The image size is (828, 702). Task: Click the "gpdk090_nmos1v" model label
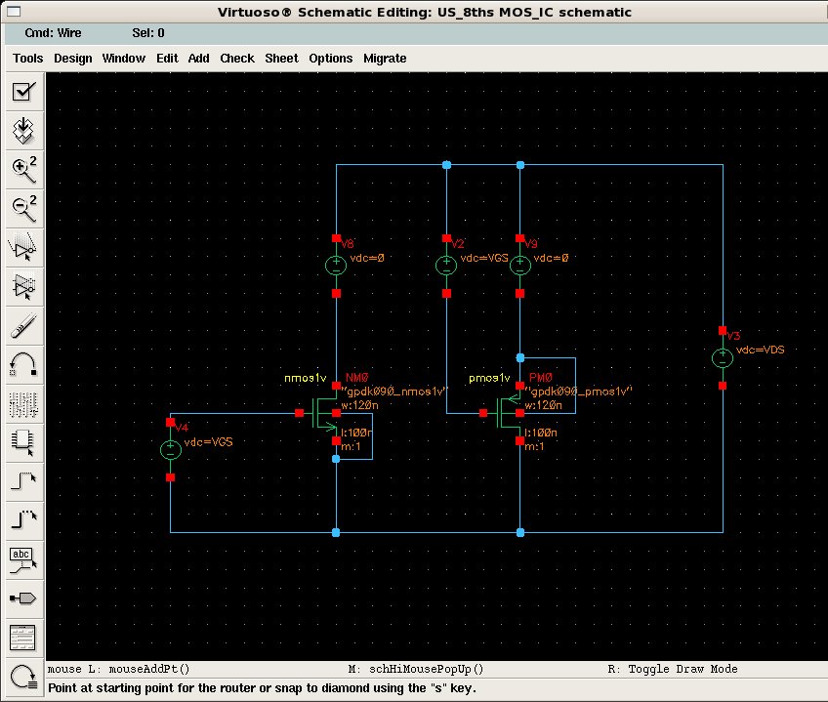pos(393,392)
